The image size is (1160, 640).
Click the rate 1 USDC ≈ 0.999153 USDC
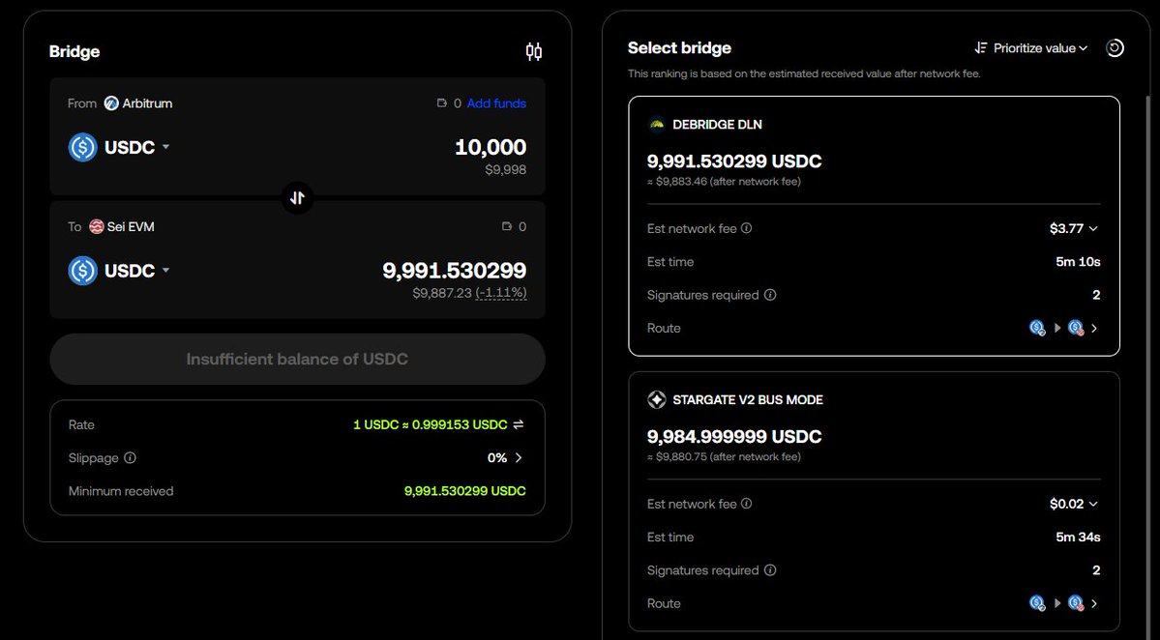click(x=431, y=425)
